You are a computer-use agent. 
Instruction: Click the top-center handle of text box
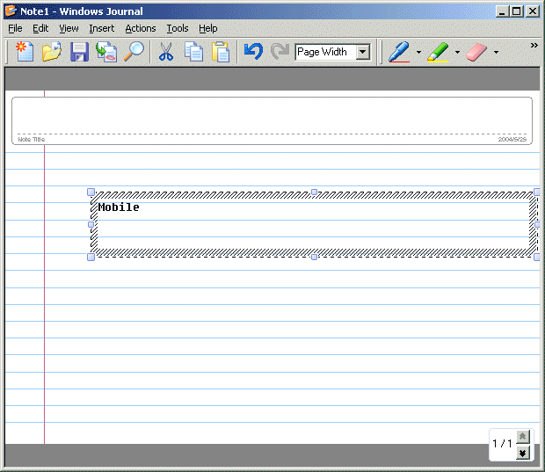pos(314,192)
